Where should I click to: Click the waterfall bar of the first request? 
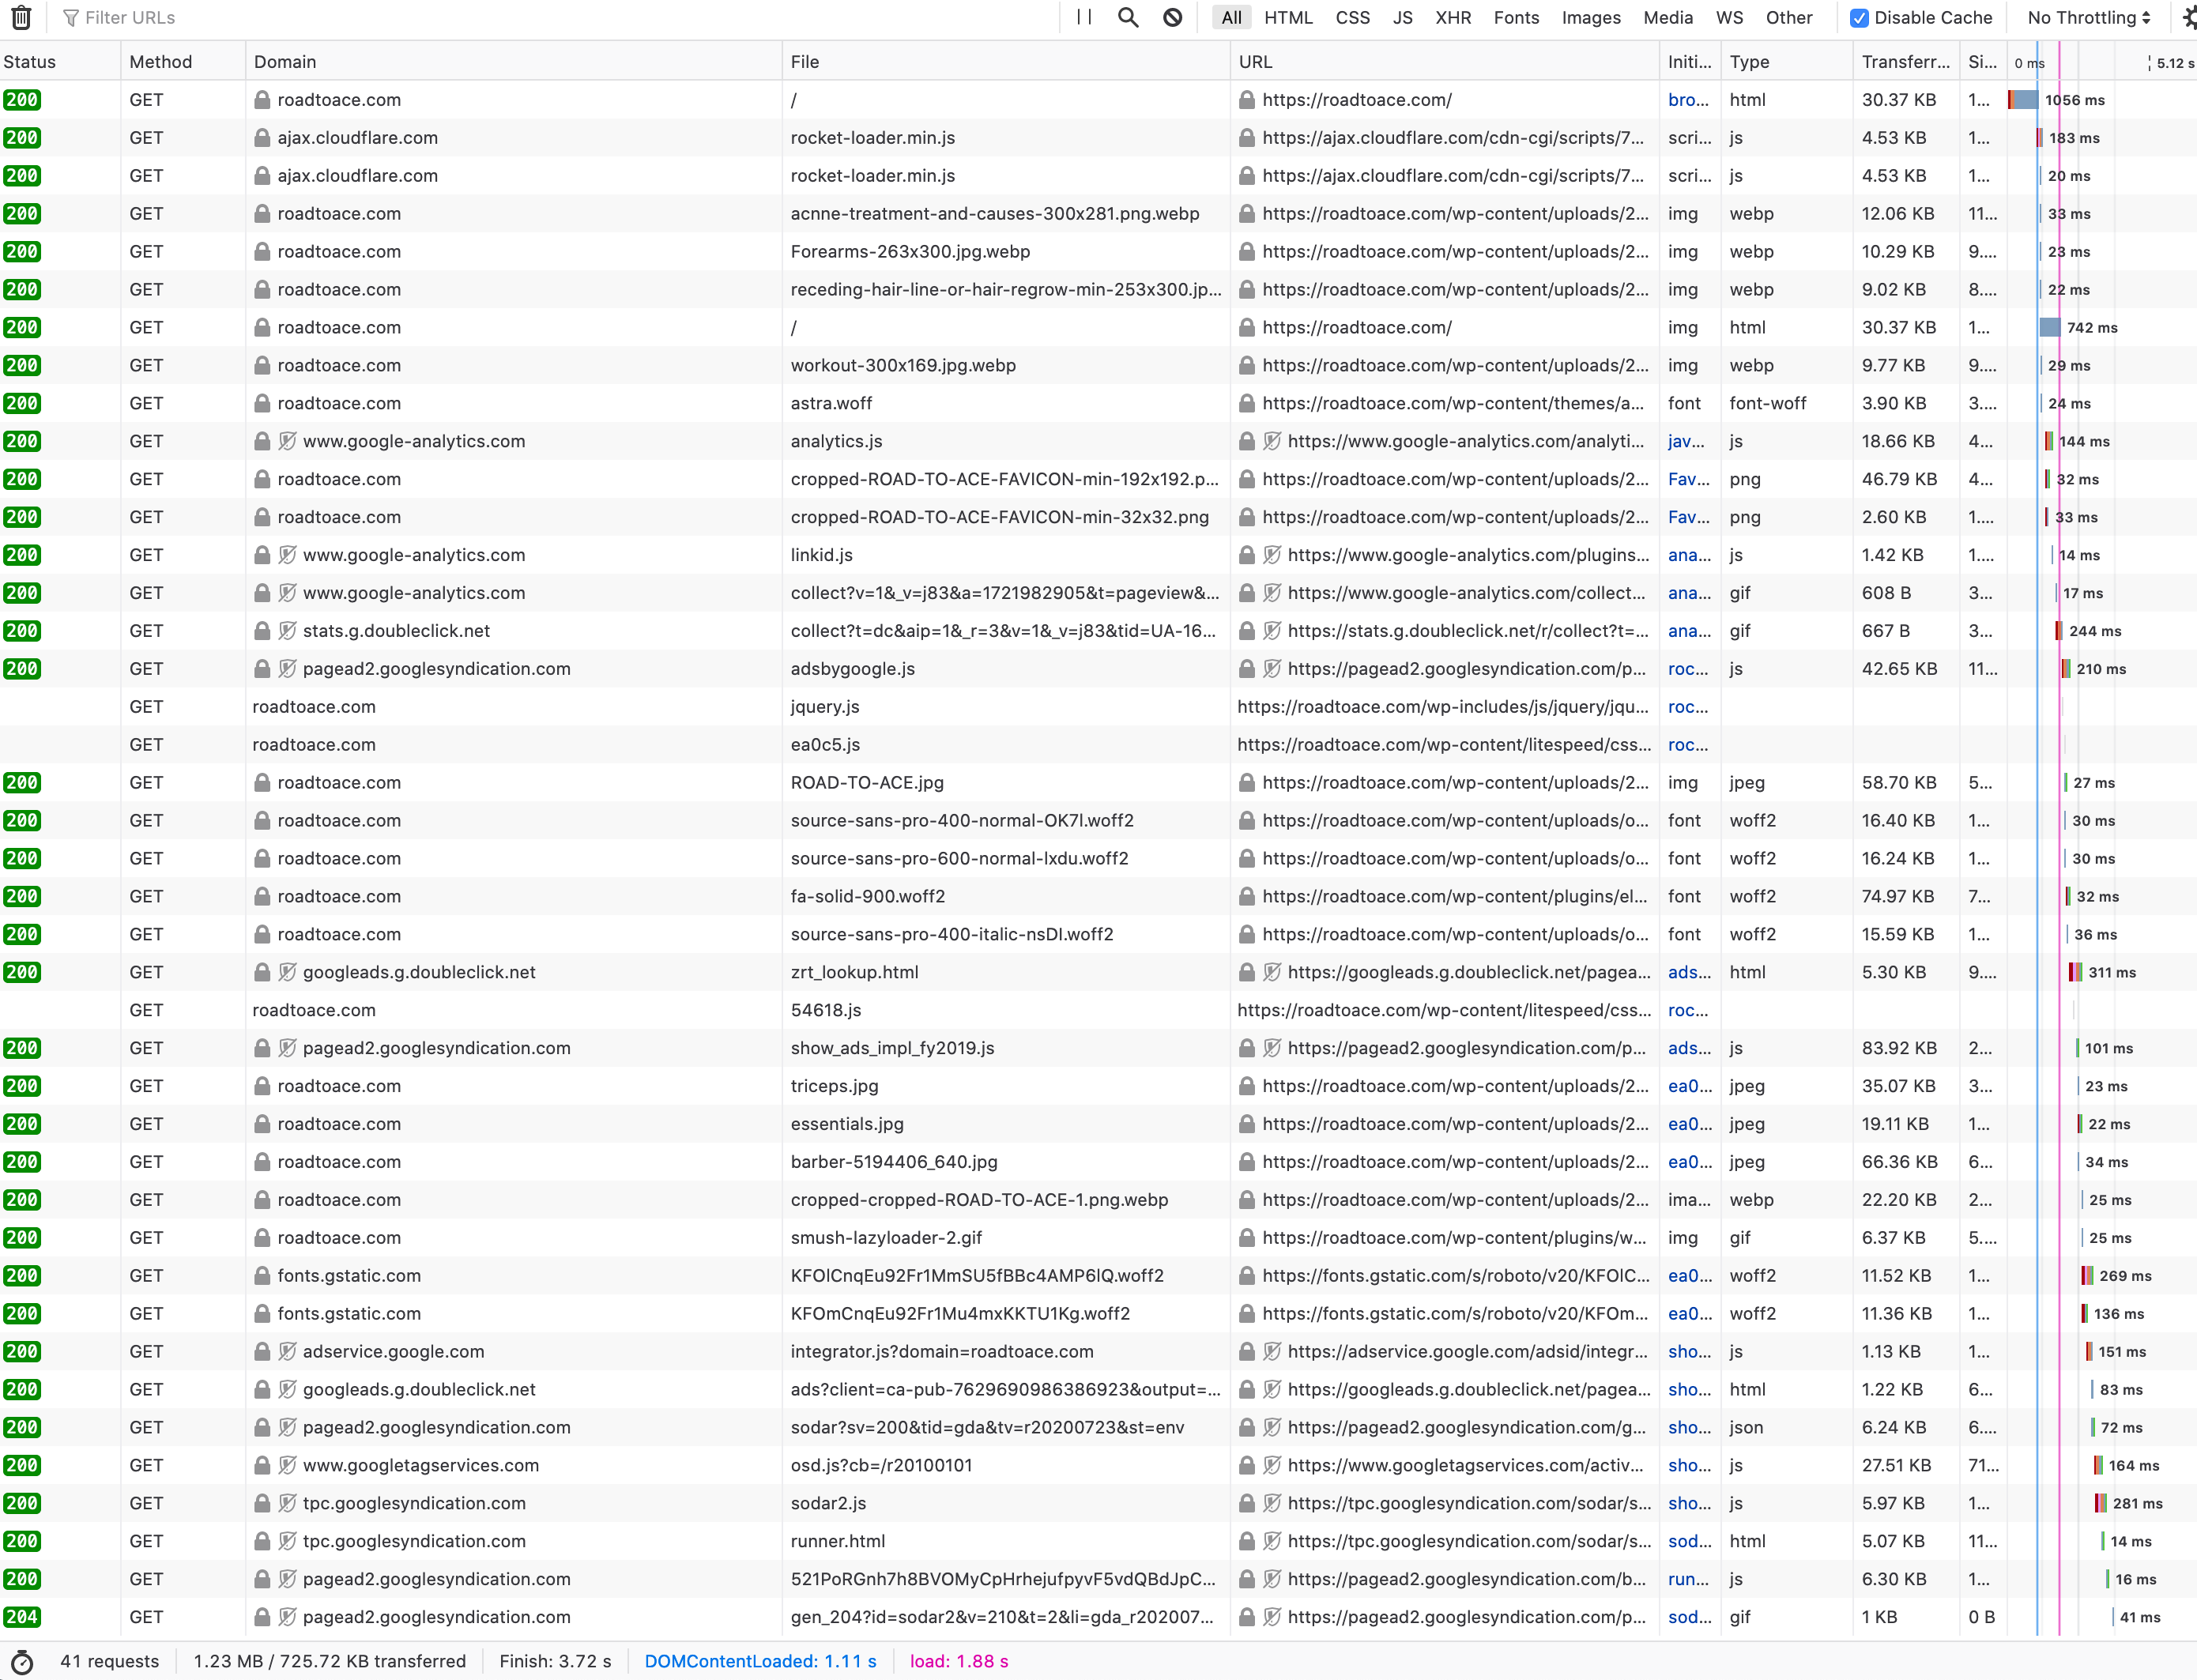[2024, 100]
